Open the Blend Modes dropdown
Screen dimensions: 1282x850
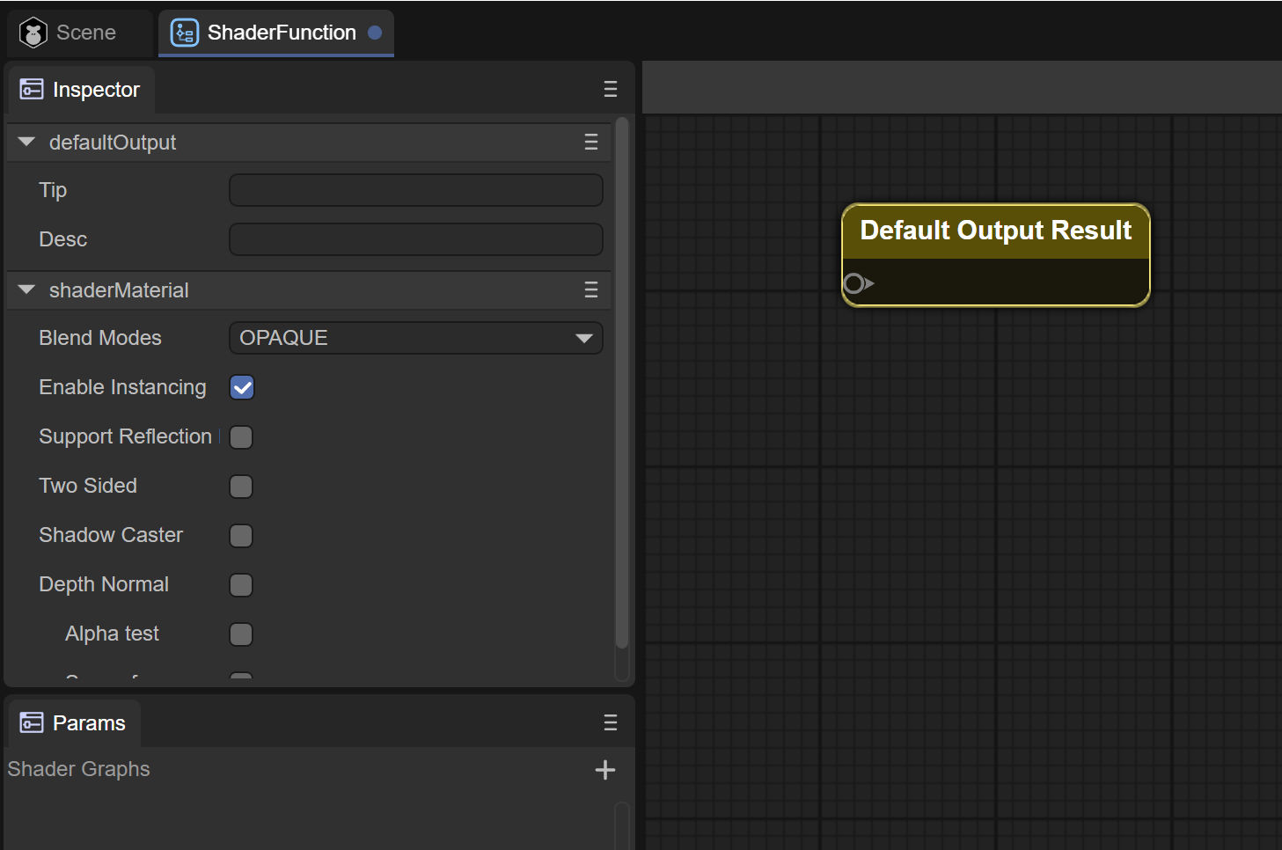point(415,339)
